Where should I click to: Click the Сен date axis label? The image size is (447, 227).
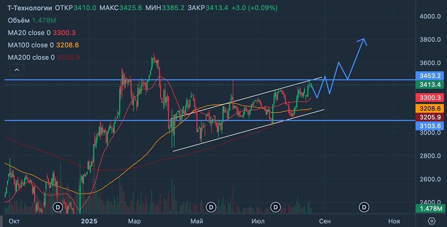click(325, 221)
